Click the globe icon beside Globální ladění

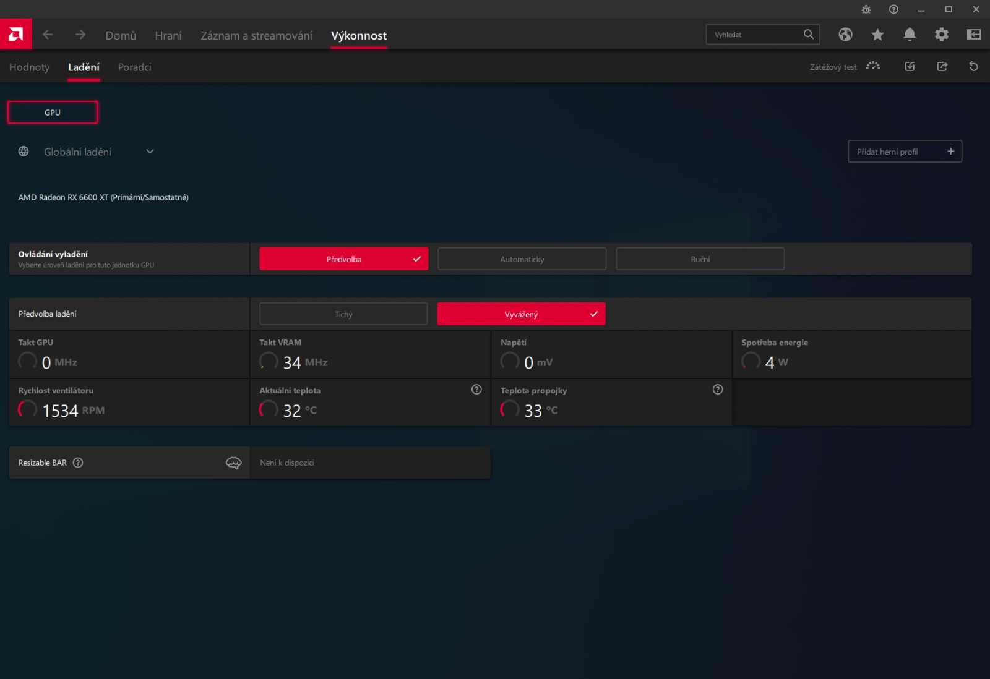coord(24,152)
